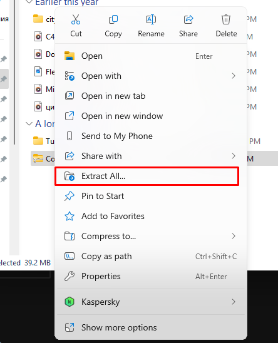Select Show more options
Screen dimensions: 278x343
151,327
